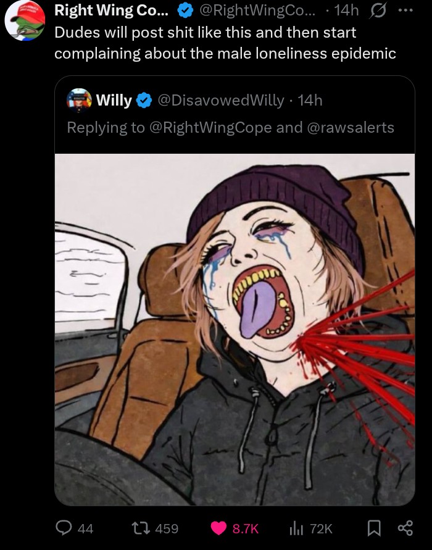The image size is (432, 550).
Task: Click the main tweet's 14h timestamp
Action: coord(346,10)
